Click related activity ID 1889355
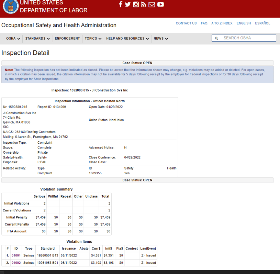 95,173
